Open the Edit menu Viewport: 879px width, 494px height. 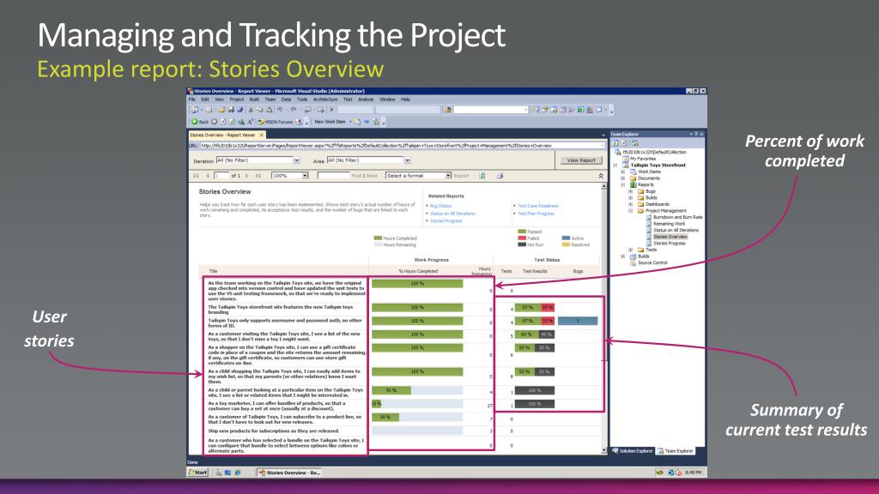coord(205,99)
